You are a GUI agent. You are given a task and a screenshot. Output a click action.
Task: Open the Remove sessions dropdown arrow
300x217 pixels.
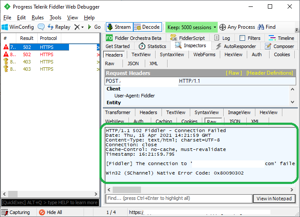(x=82, y=27)
